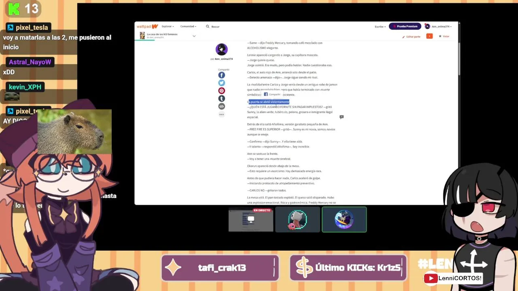The width and height of the screenshot is (518, 291).
Task: Share the story on Pinterest
Action: (x=221, y=91)
